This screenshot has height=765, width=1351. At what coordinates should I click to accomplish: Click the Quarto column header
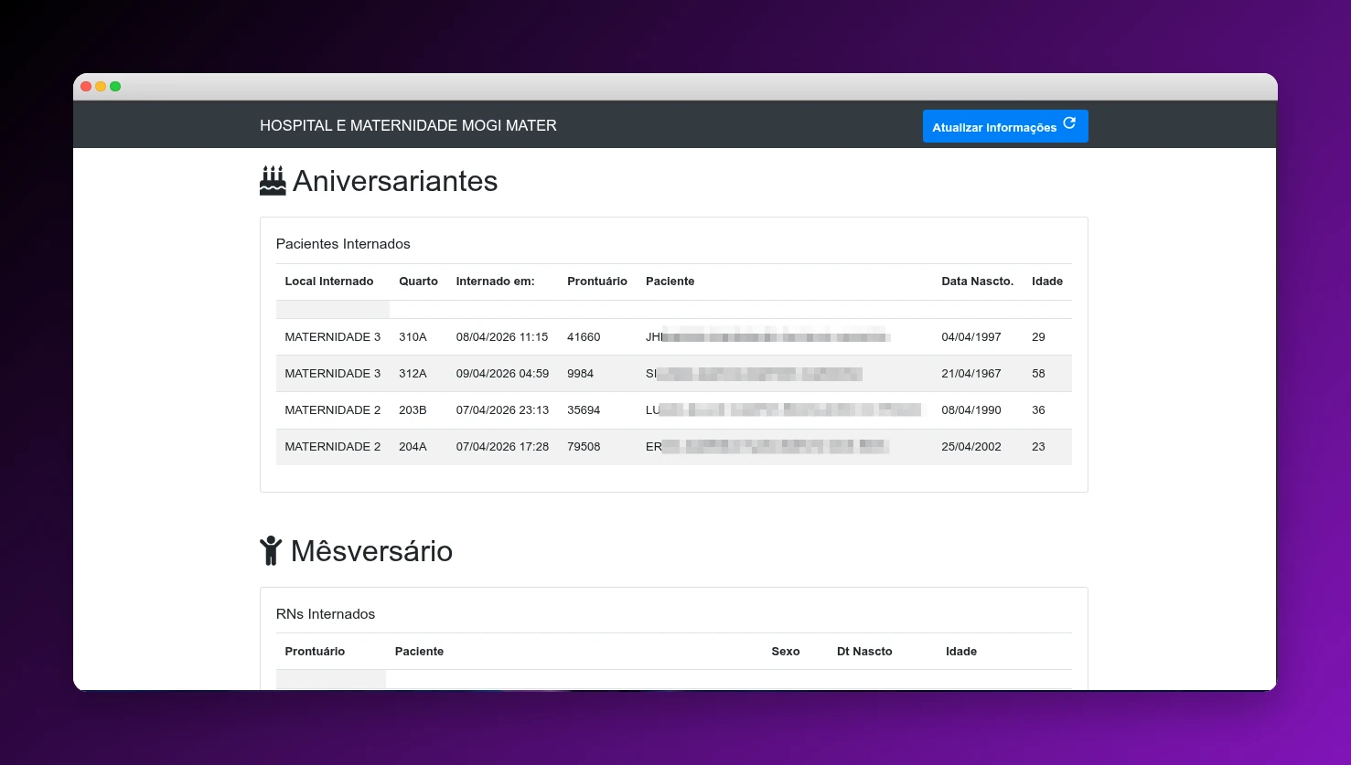(x=418, y=282)
